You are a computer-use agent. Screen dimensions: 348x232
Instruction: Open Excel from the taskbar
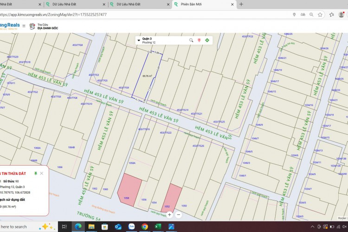[158, 226]
